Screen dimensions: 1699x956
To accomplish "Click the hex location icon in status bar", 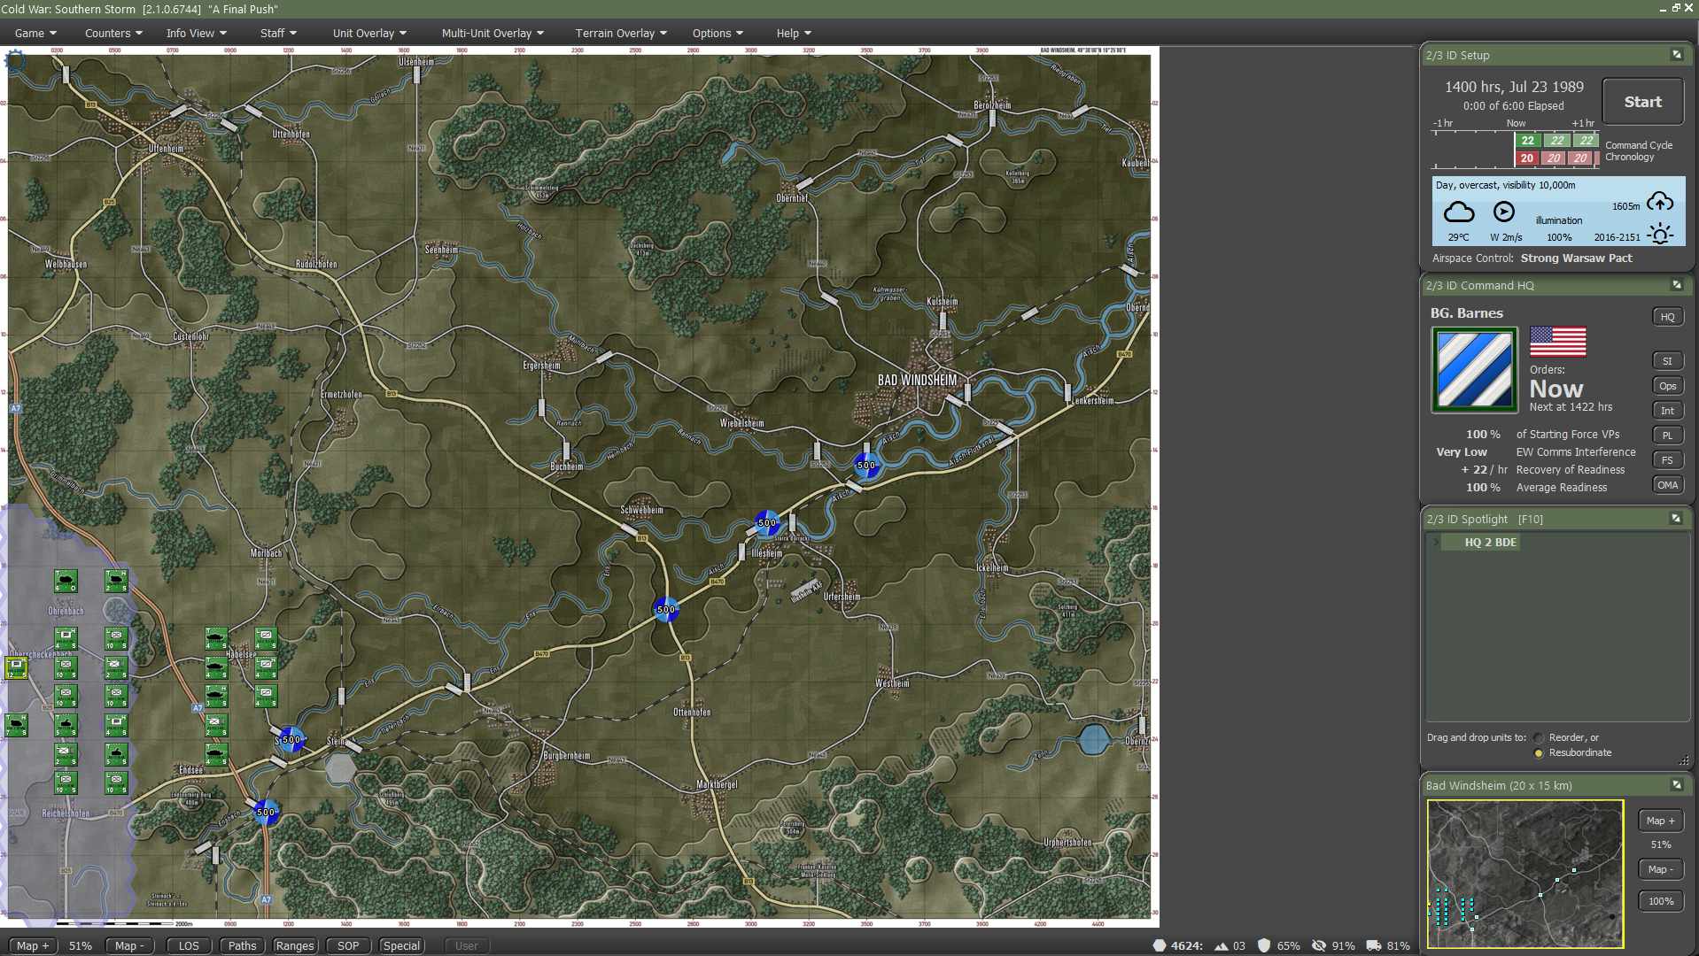I will pos(1159,945).
